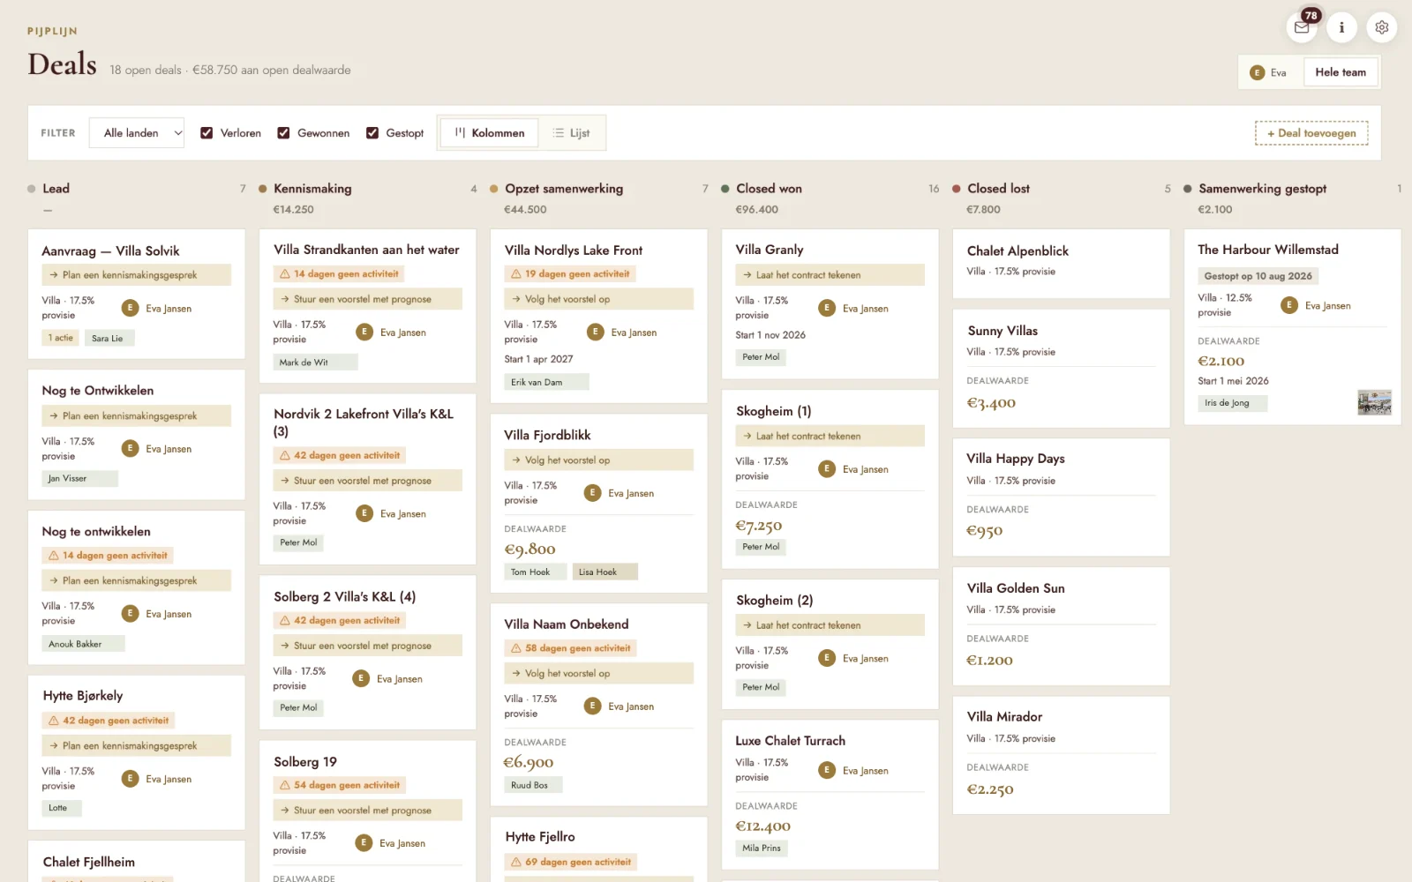The image size is (1412, 882).
Task: Click 'Gestopt op 10 aug 2026' label
Action: pyautogui.click(x=1258, y=276)
